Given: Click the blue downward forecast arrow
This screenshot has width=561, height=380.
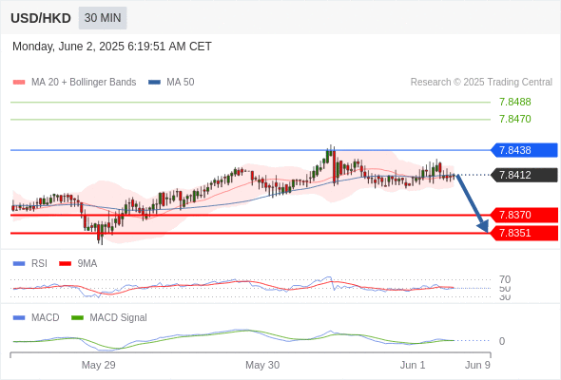Looking at the screenshot, I should (473, 203).
